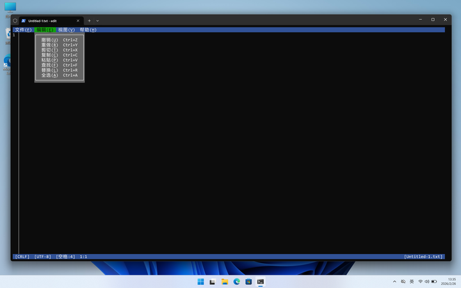Choose 复制(C) from the edit menu
Viewport: 461px width, 288px height.
60,55
